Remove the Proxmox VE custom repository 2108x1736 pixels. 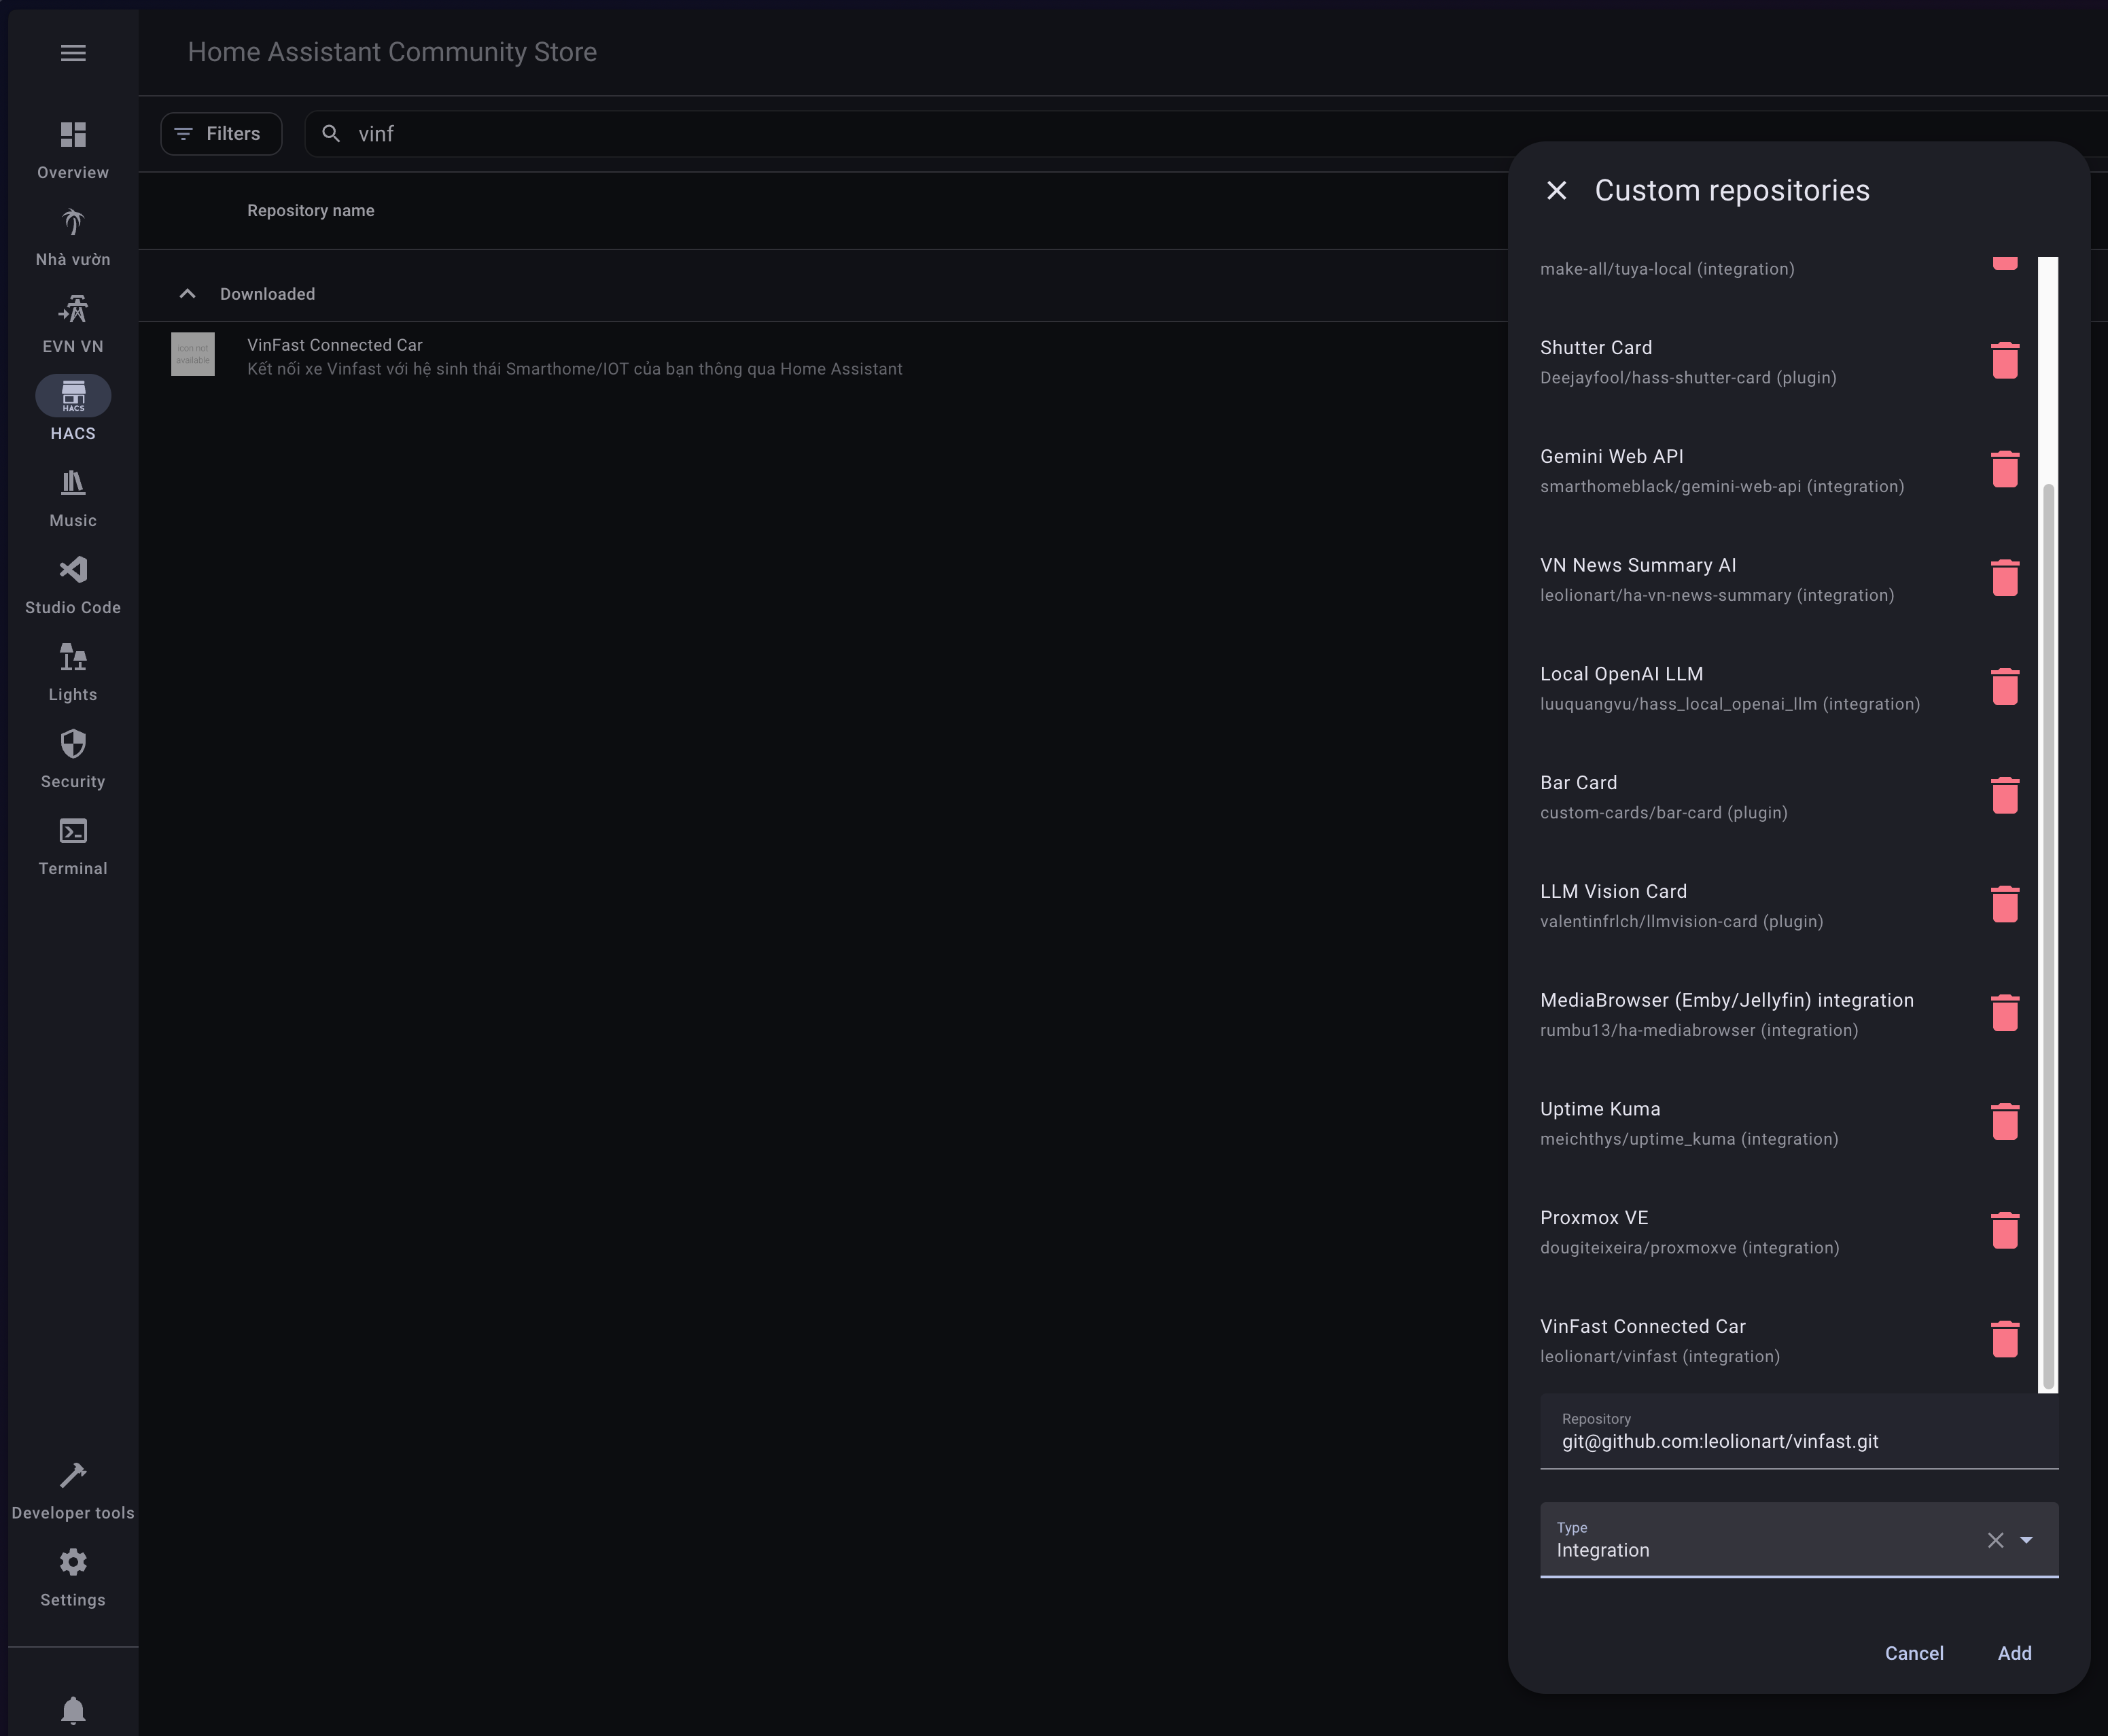[2004, 1231]
